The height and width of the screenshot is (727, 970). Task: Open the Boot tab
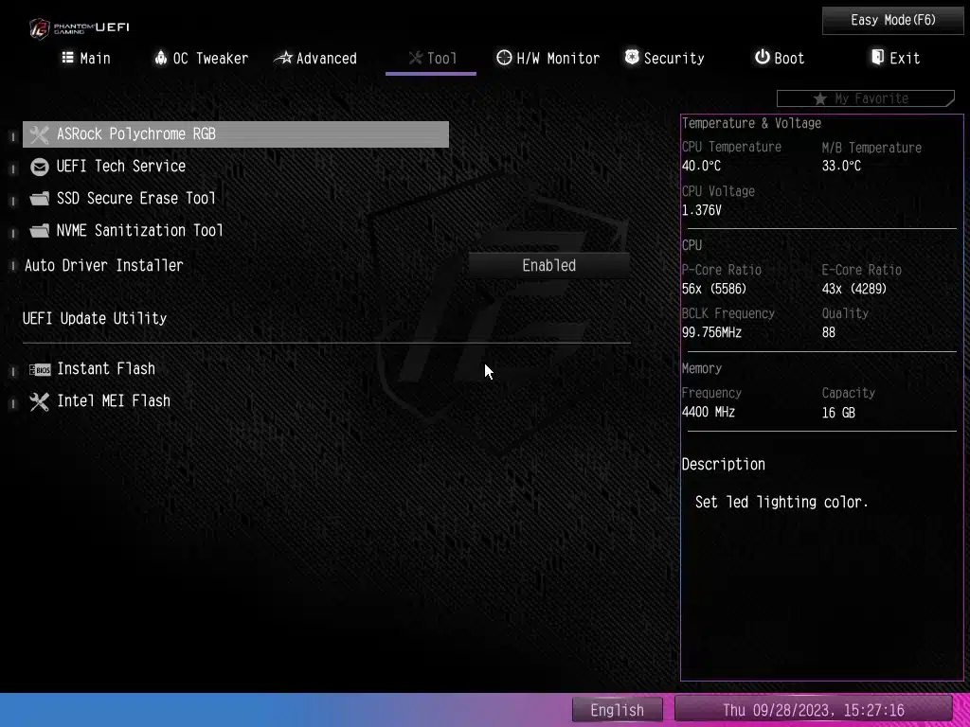780,59
